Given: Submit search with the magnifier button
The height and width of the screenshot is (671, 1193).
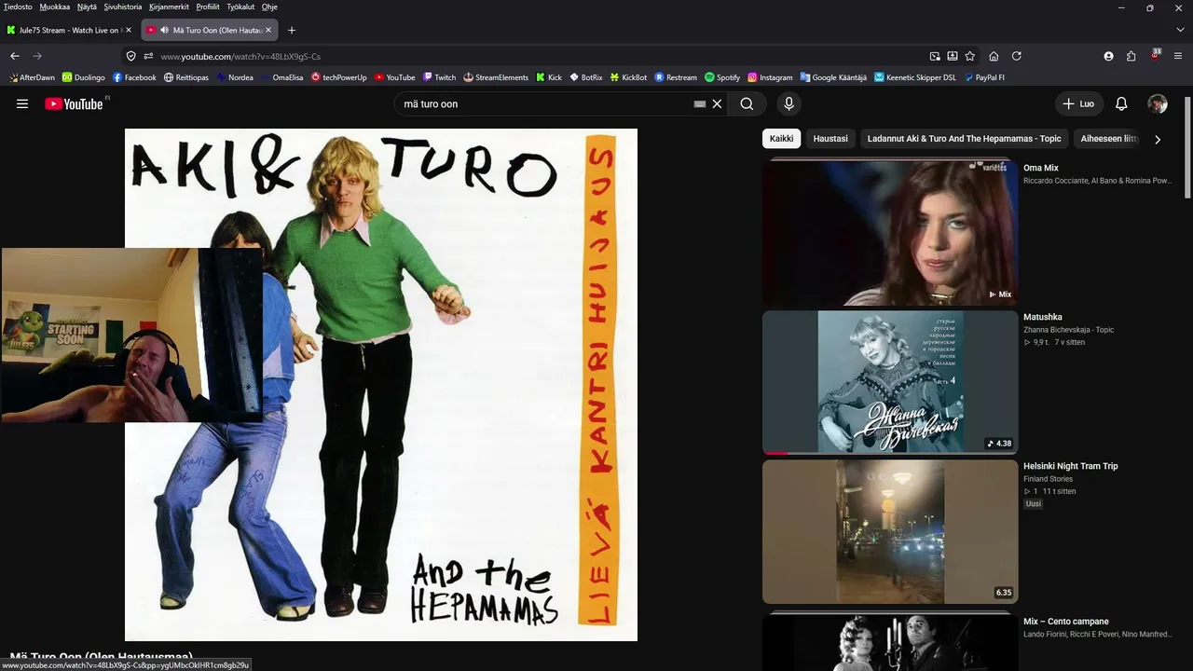Looking at the screenshot, I should click(x=747, y=104).
